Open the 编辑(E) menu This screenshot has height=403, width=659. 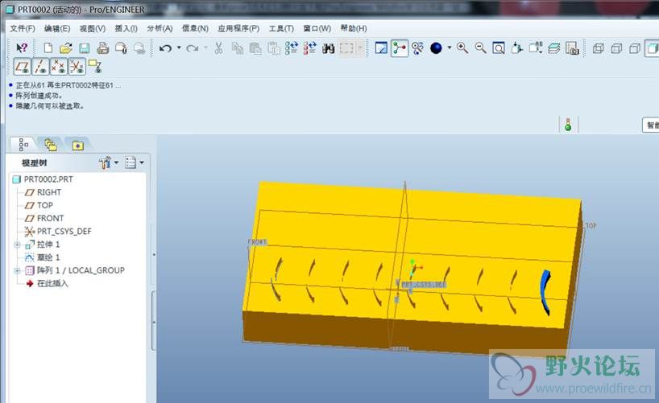tap(57, 28)
